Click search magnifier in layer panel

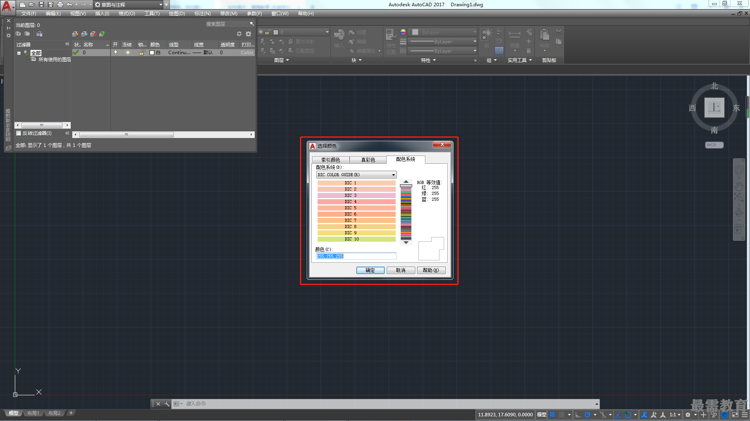tap(252, 24)
